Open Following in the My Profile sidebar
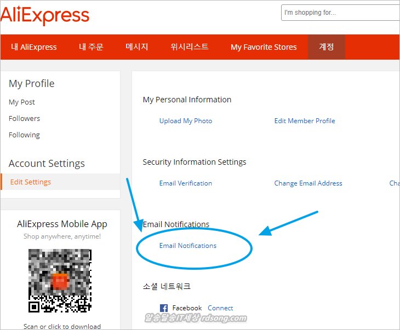Image resolution: width=400 pixels, height=330 pixels. 24,135
